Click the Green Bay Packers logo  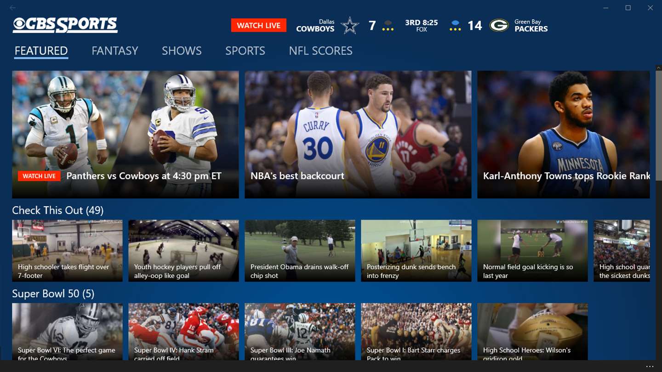point(499,25)
